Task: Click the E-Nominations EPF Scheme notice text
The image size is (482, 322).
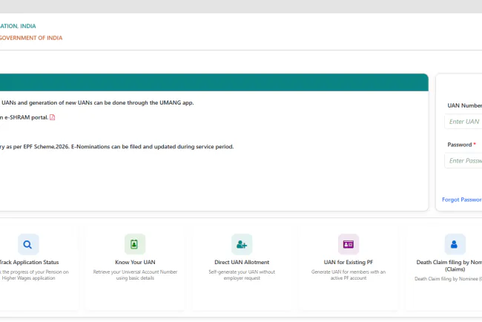Action: pos(117,147)
